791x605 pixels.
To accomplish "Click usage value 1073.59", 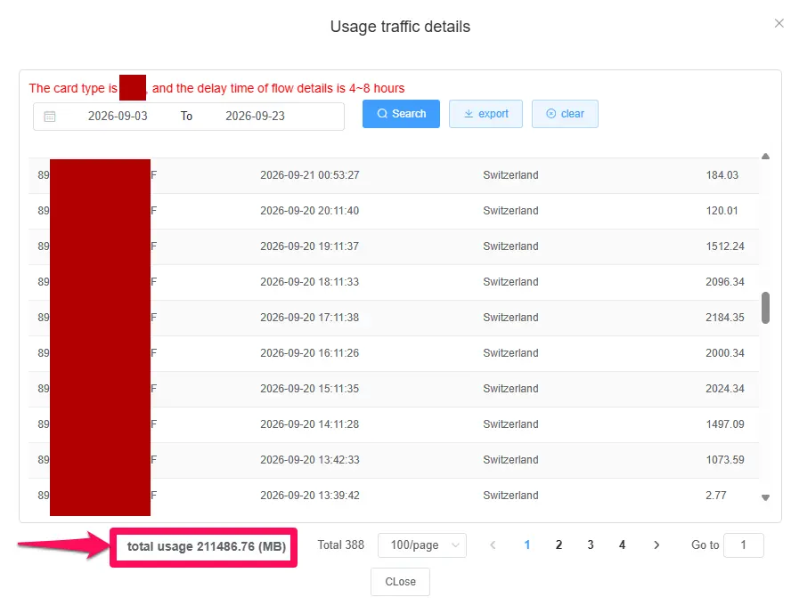I will pyautogui.click(x=725, y=460).
